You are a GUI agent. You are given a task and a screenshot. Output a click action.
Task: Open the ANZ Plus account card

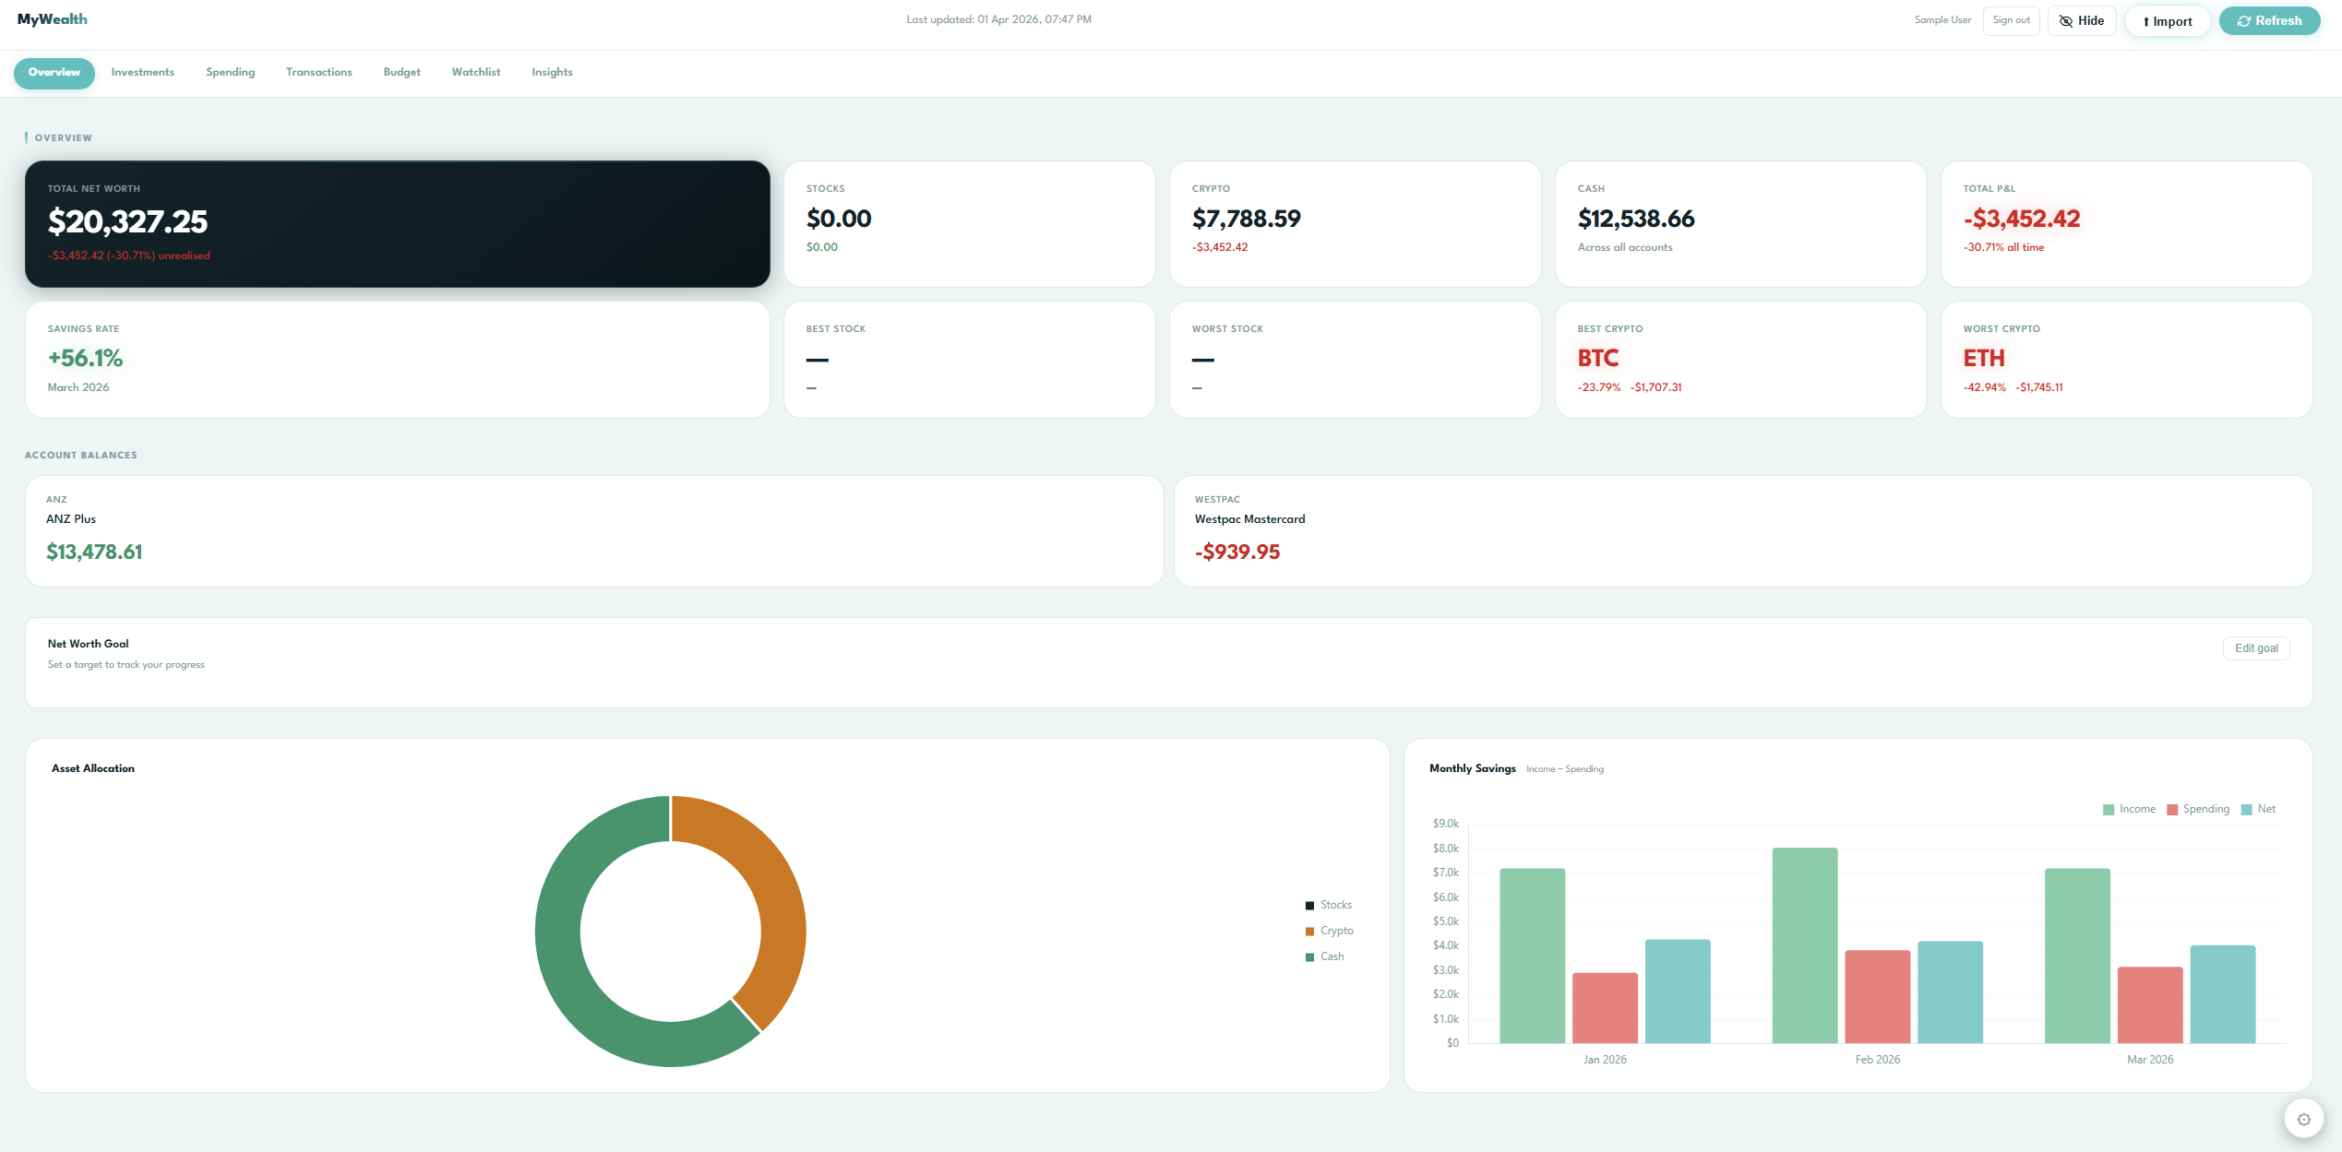(x=594, y=531)
